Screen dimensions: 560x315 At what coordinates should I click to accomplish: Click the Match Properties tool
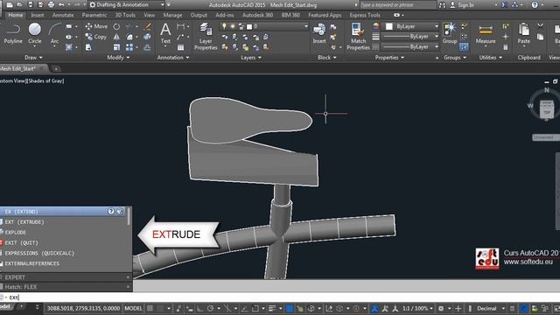[358, 36]
